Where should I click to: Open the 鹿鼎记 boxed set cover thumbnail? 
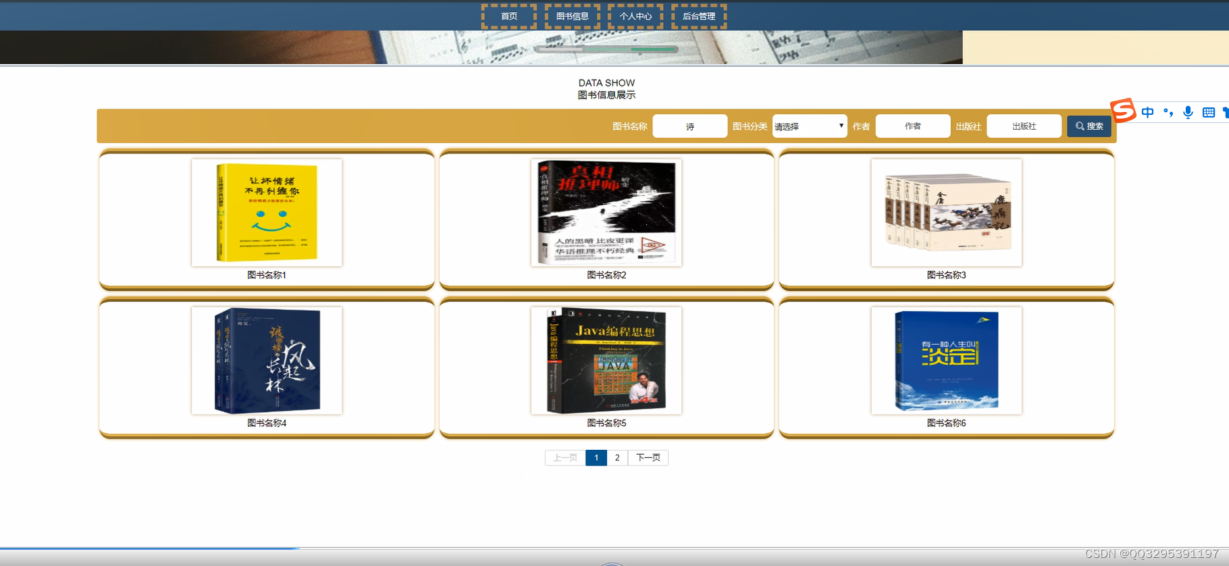pos(946,213)
